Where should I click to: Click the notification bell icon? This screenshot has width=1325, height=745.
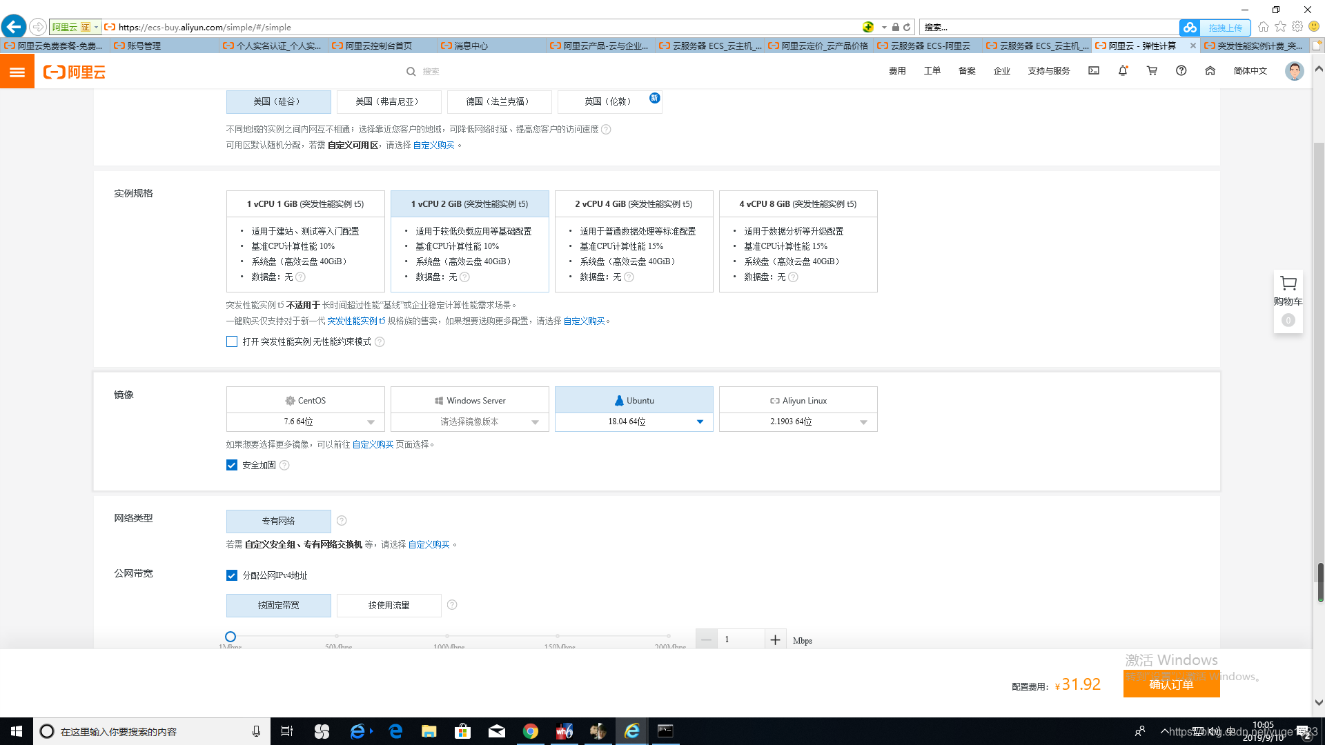click(x=1123, y=71)
